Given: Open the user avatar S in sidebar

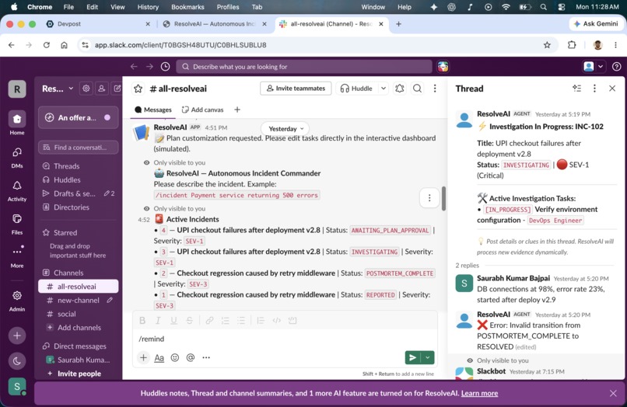Looking at the screenshot, I should click(x=17, y=387).
